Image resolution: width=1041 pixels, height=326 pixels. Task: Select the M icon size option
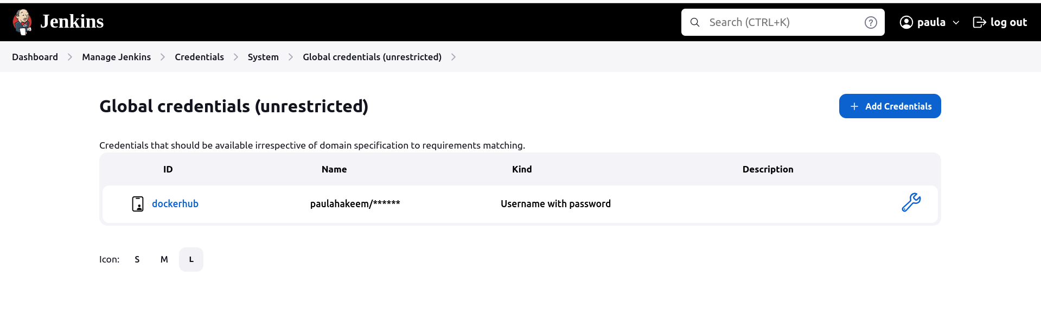164,259
